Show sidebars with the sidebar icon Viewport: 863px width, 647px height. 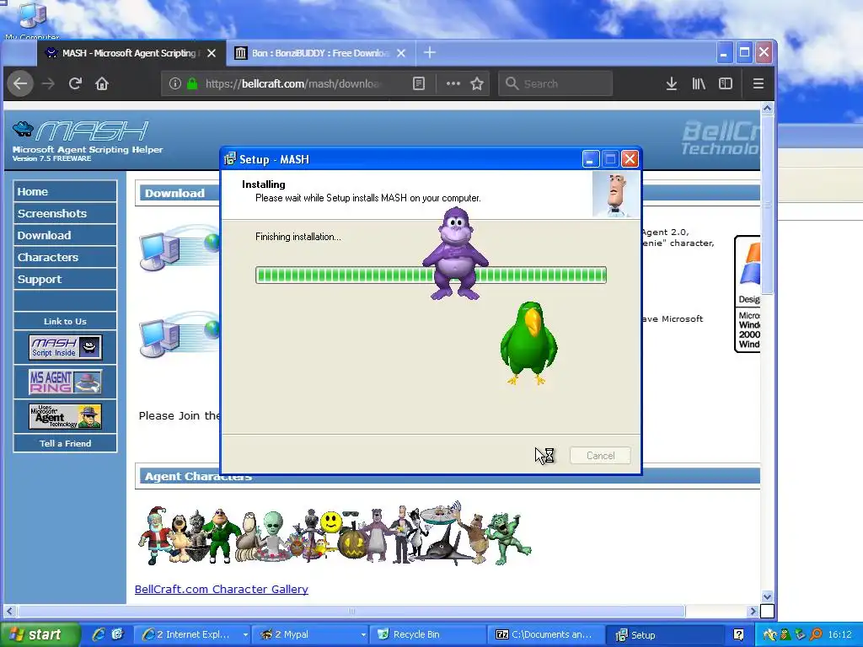(726, 83)
